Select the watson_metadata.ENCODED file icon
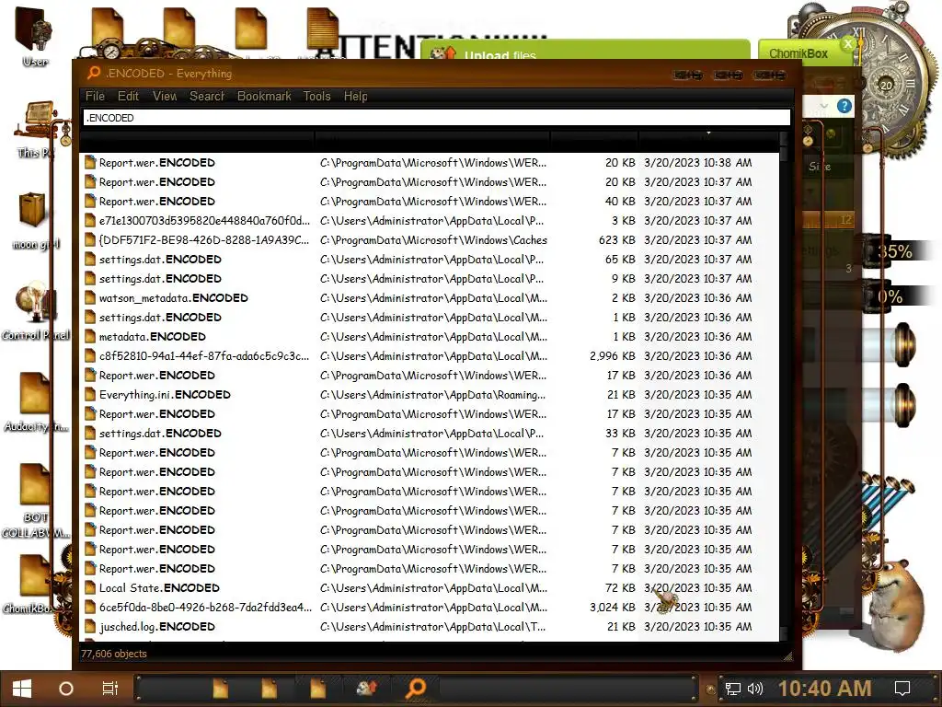This screenshot has height=707, width=942. (x=90, y=297)
